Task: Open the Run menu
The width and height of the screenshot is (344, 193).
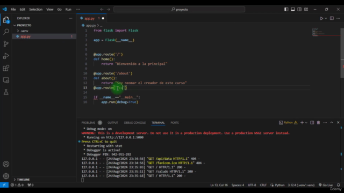Action: [68, 10]
